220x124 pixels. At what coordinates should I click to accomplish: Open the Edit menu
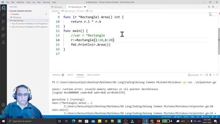13,2
